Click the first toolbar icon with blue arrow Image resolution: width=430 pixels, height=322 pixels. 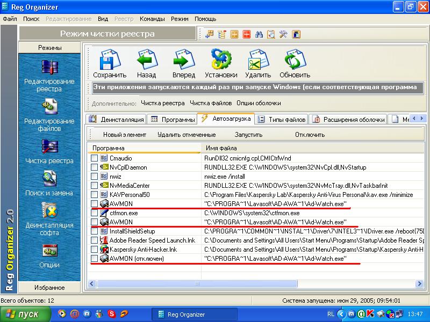click(210, 34)
